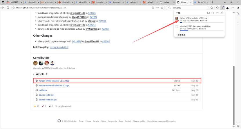Download harbor-online-installer-v2.13.1.tgz asset

(54, 85)
